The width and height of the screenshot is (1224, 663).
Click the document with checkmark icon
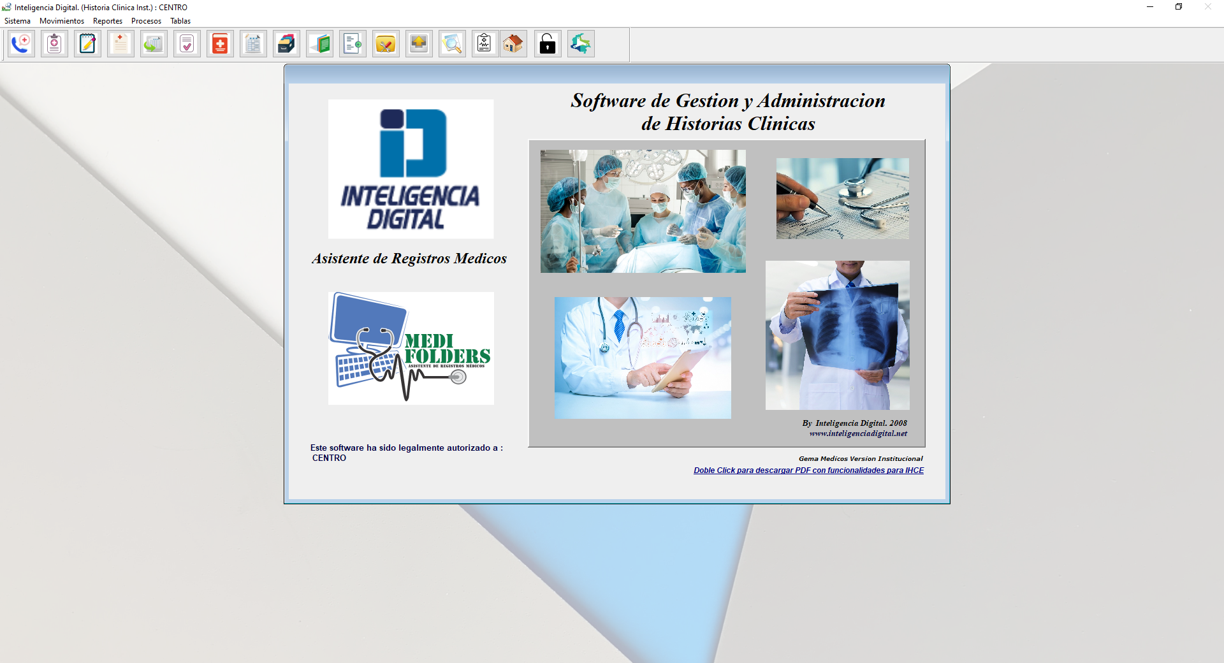(187, 44)
